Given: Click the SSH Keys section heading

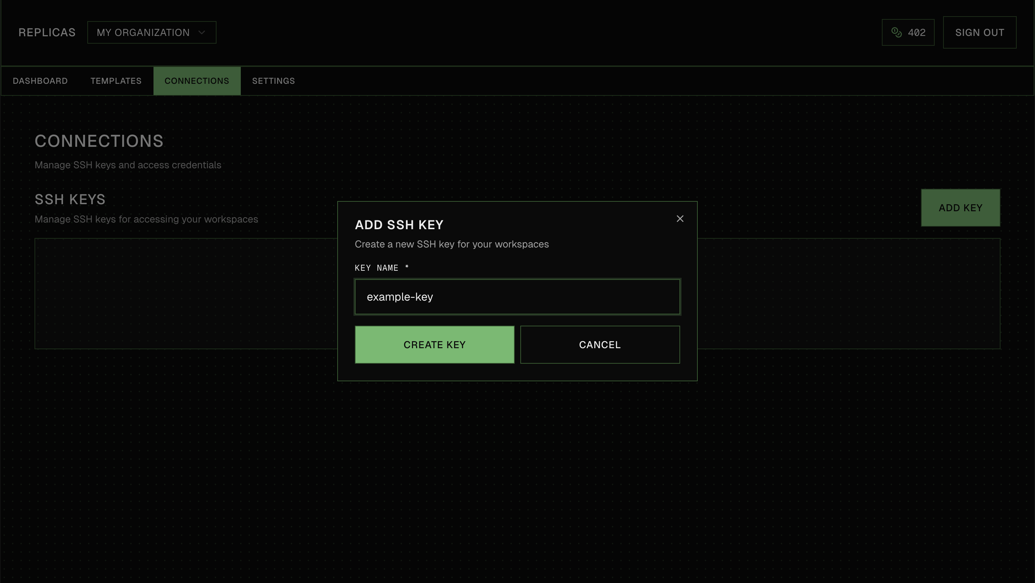Looking at the screenshot, I should click(x=70, y=199).
